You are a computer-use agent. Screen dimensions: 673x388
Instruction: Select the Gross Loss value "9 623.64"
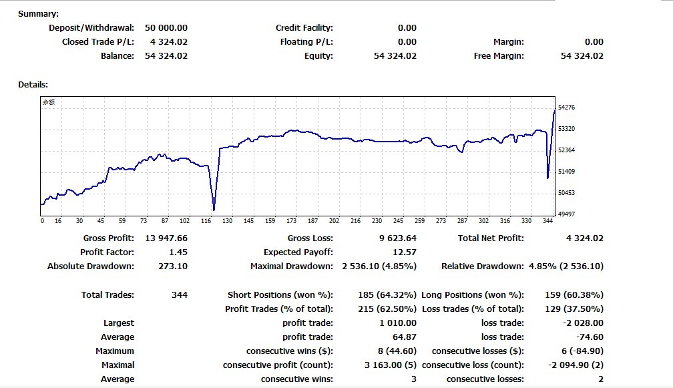(398, 238)
